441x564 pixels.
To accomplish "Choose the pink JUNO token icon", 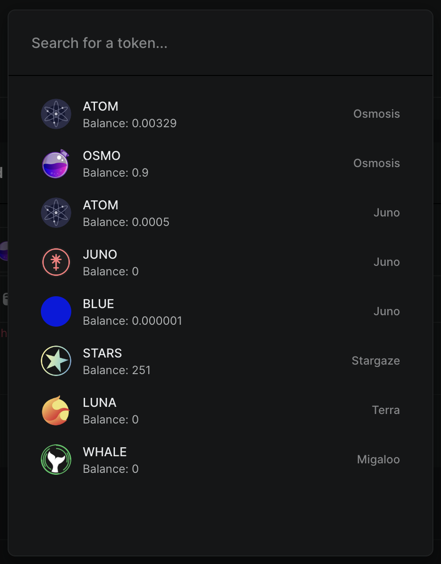I will pyautogui.click(x=56, y=262).
